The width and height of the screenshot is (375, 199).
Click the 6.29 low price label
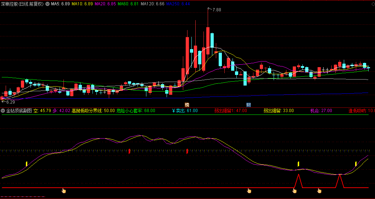10,102
